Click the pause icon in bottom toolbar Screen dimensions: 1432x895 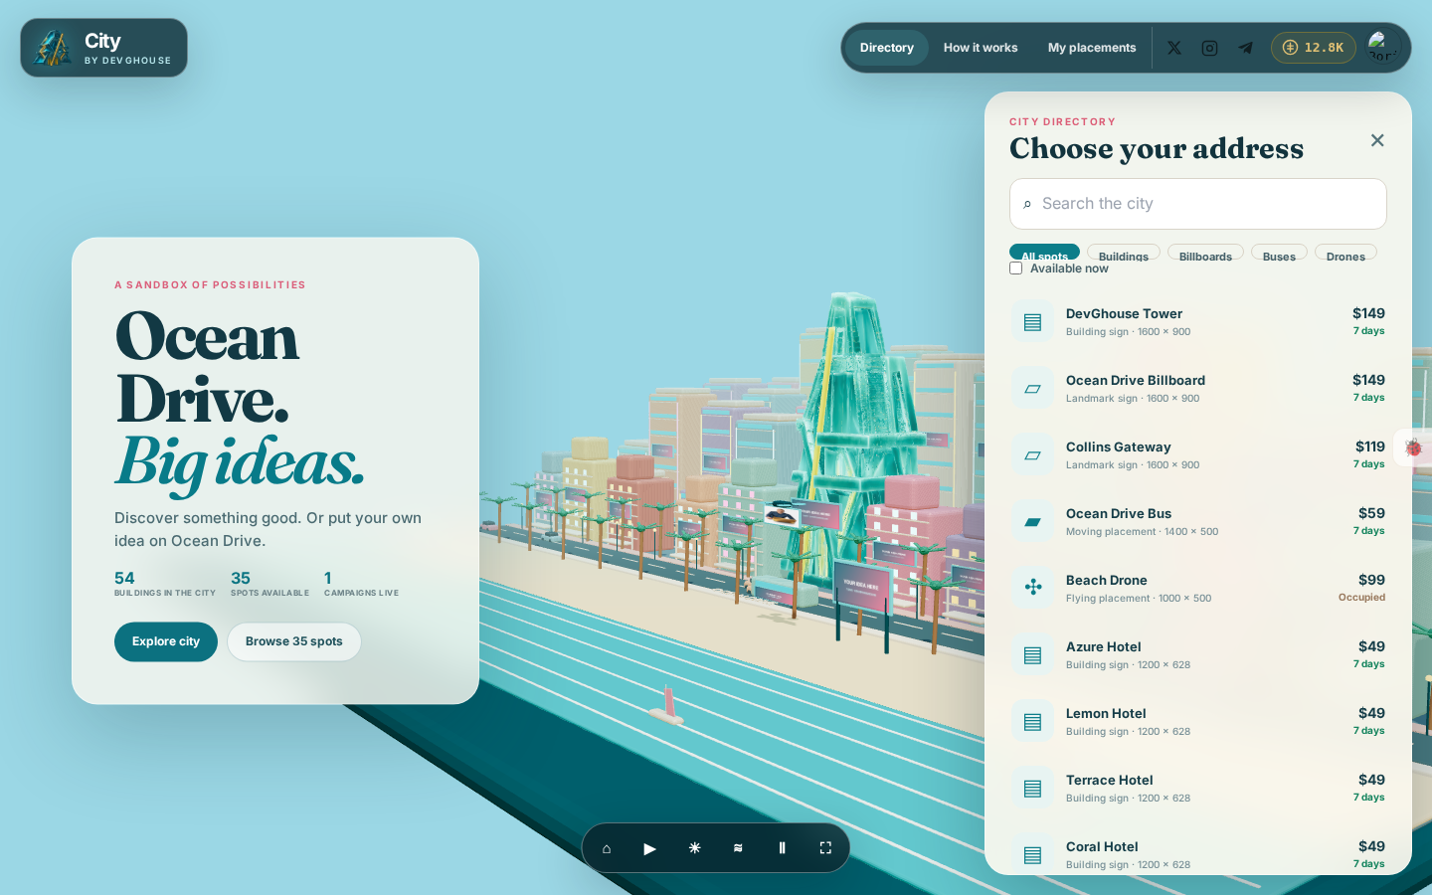[782, 848]
